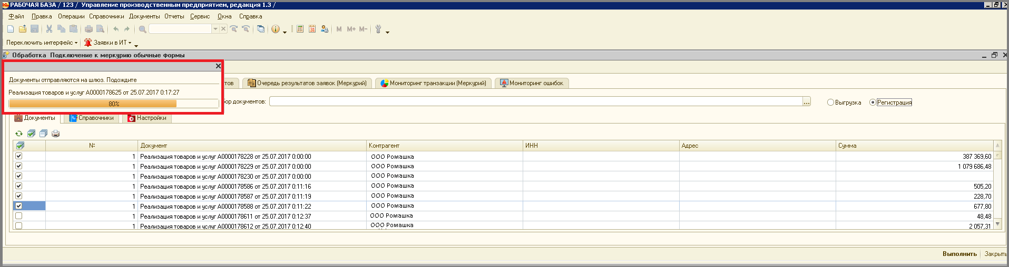Open the Операции menu
Viewport: 1009px width, 267px height.
pyautogui.click(x=71, y=16)
